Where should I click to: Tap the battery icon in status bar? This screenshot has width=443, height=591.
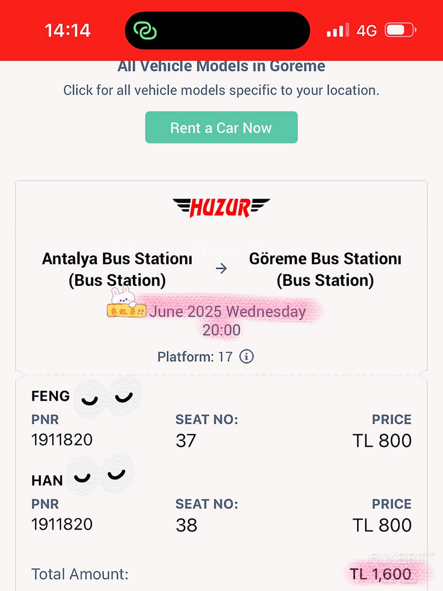(400, 30)
